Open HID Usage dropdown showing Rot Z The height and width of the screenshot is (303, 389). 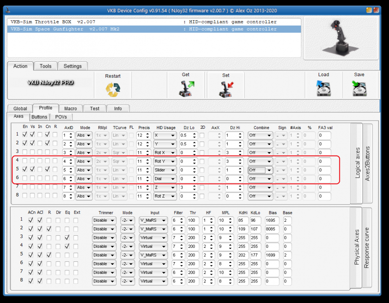165,196
